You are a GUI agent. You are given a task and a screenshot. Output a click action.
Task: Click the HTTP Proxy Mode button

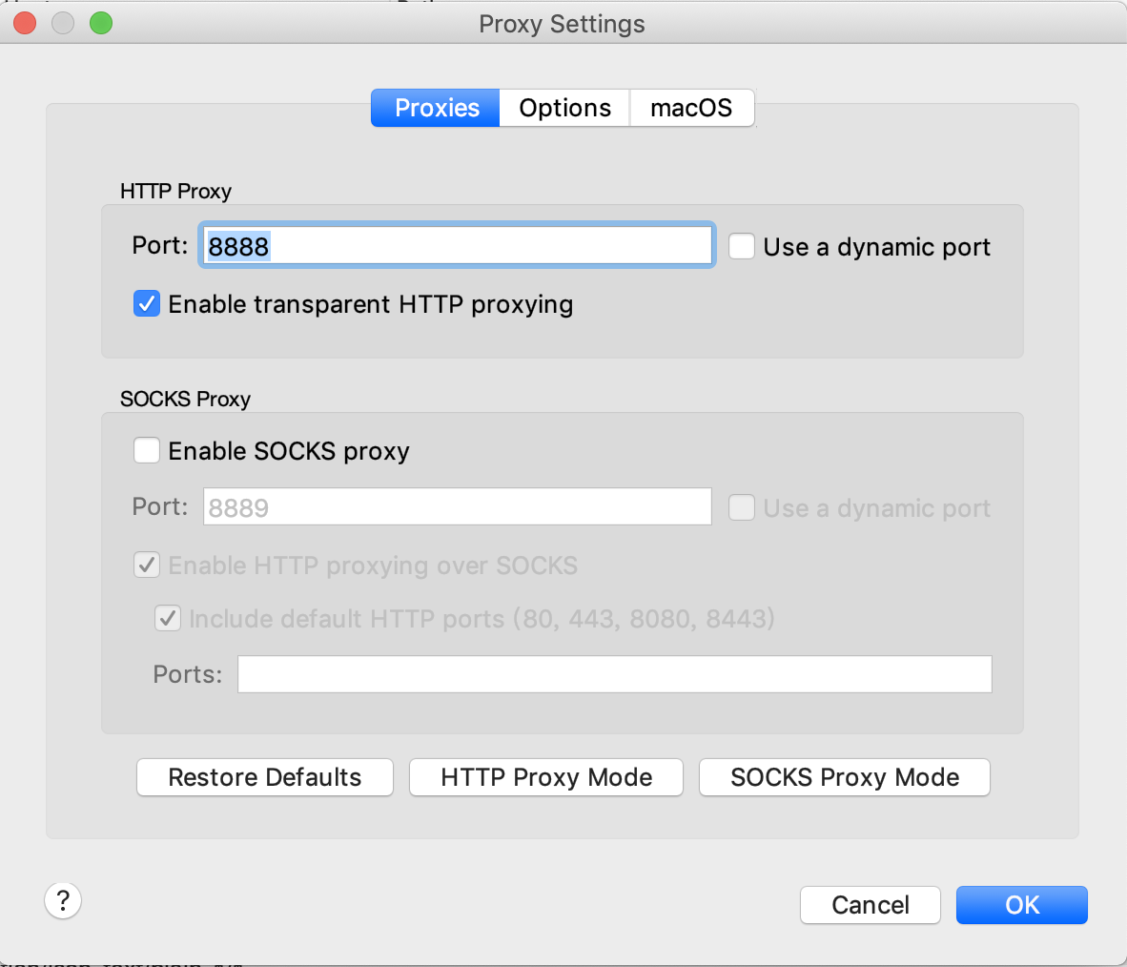(546, 777)
